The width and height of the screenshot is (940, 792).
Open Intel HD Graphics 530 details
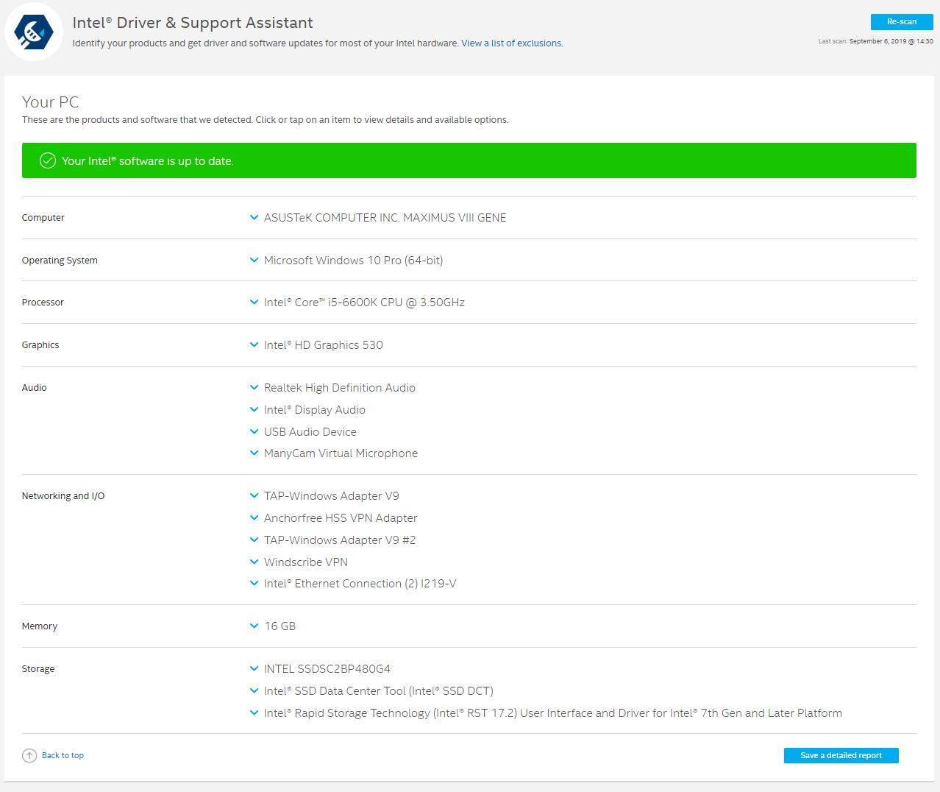tap(323, 345)
